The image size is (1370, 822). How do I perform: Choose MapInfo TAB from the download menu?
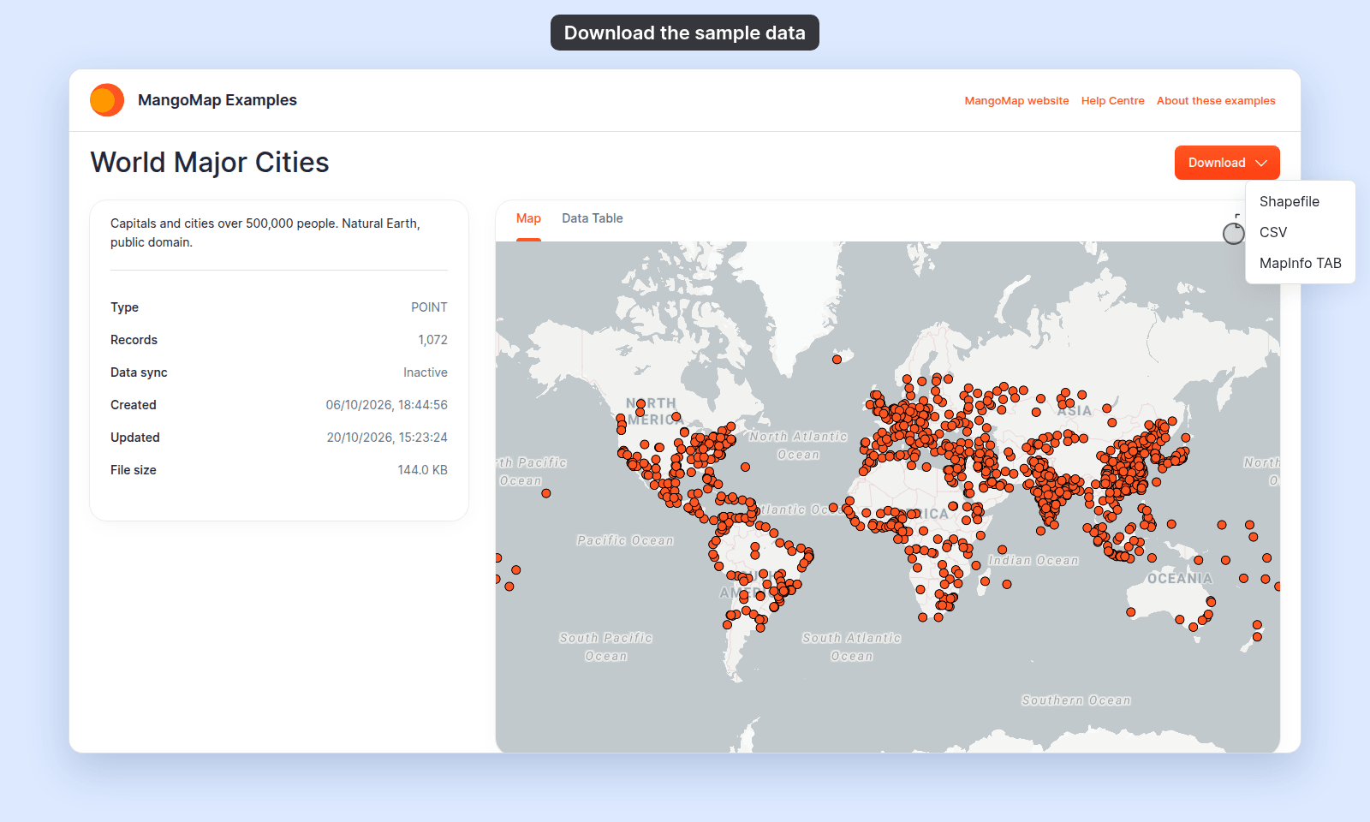click(1301, 263)
